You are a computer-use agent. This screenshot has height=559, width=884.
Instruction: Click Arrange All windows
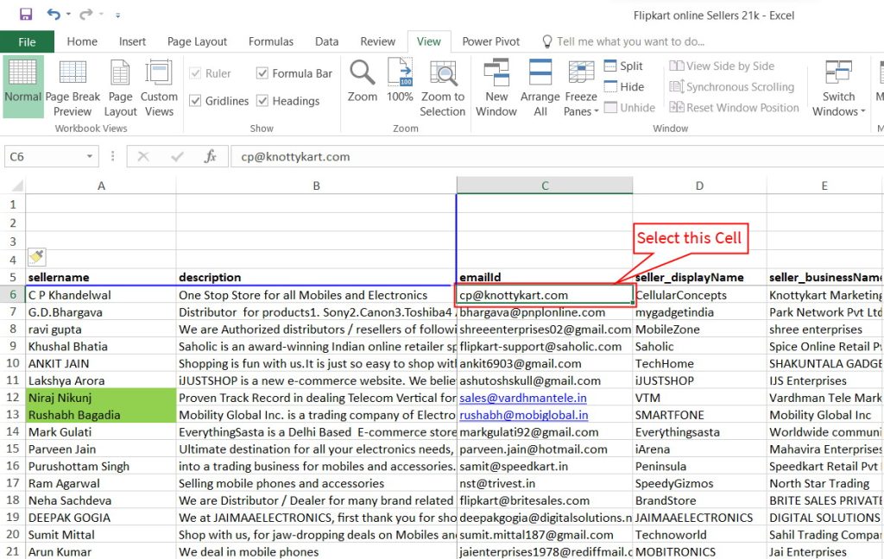pyautogui.click(x=540, y=86)
